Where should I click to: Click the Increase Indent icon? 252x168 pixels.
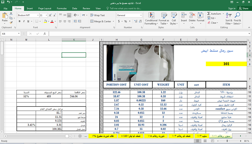pos(79,21)
